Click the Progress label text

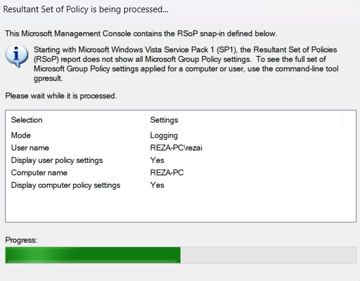click(20, 240)
